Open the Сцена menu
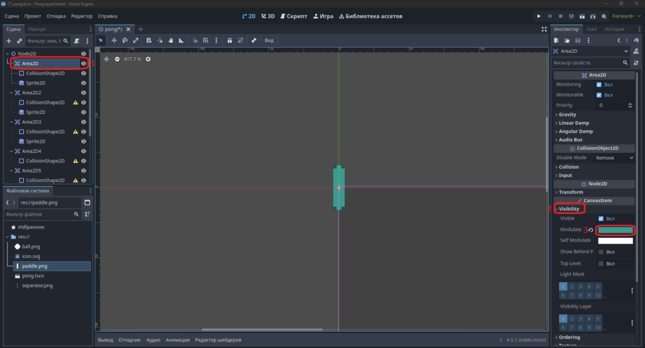Viewport: 645px width, 348px height. (11, 16)
